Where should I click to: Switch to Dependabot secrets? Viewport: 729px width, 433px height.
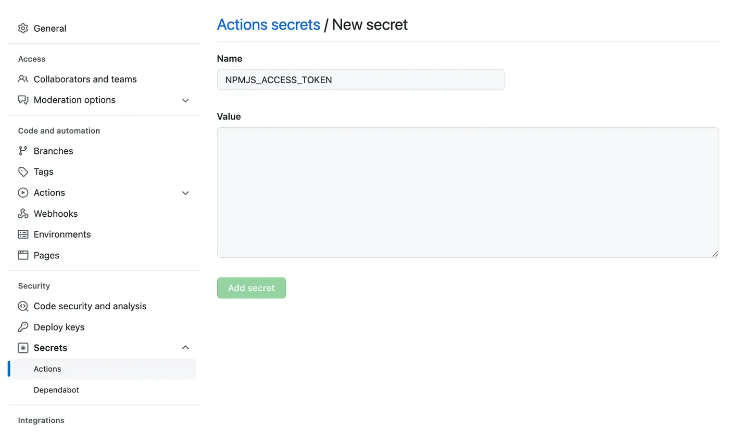(x=56, y=389)
